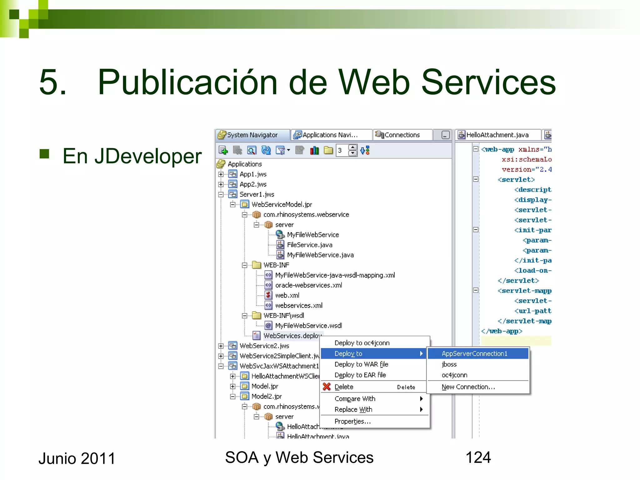Choose New Connection... in the submenu
This screenshot has height=480, width=640.
tap(478, 387)
